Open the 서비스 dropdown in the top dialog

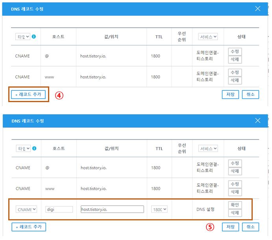pyautogui.click(x=208, y=37)
